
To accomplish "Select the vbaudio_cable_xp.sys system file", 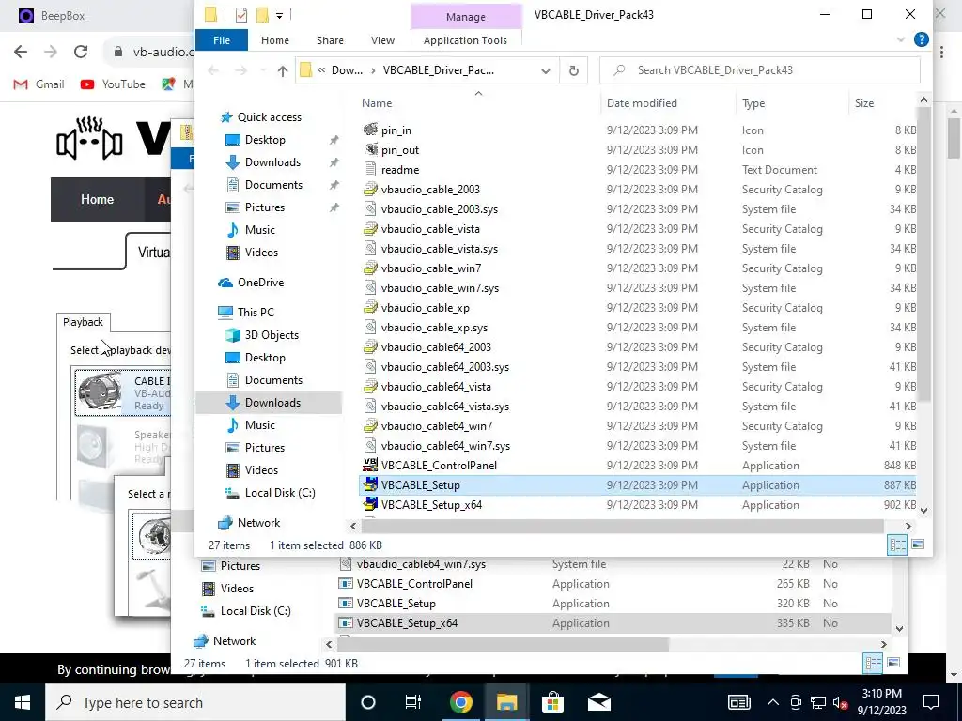I will click(434, 328).
